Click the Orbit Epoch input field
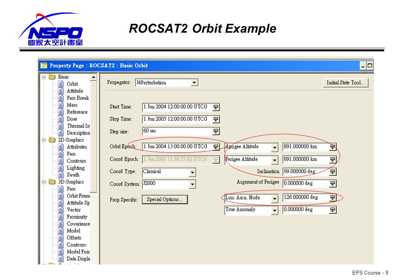The width and height of the screenshot is (405, 280). click(178, 147)
